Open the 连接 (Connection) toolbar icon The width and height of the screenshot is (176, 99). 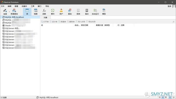5,12
